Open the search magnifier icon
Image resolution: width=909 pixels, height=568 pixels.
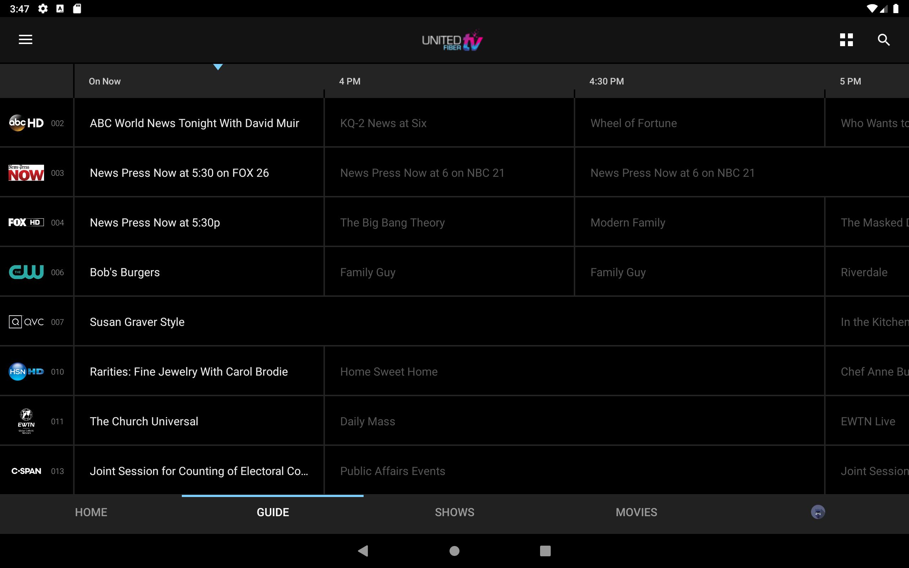point(884,40)
